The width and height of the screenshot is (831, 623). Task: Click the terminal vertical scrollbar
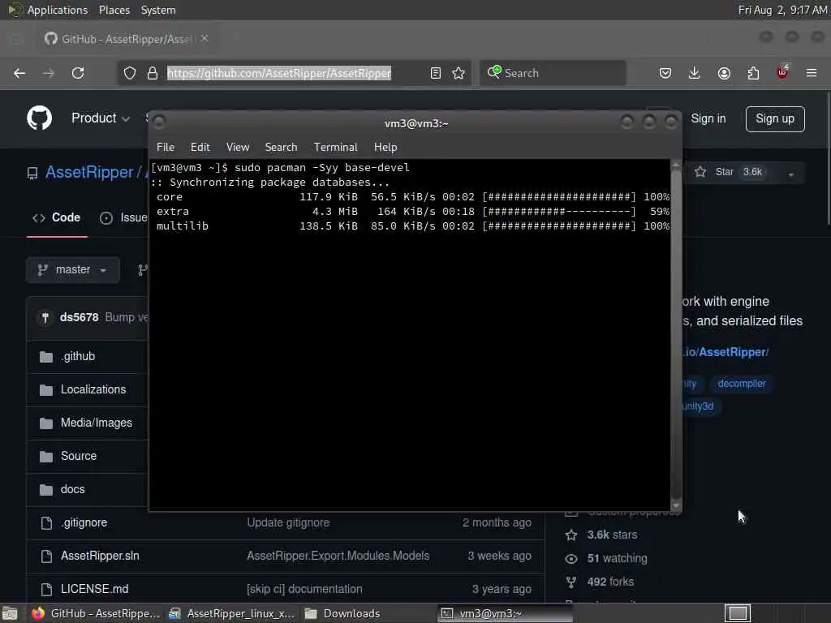(x=676, y=335)
